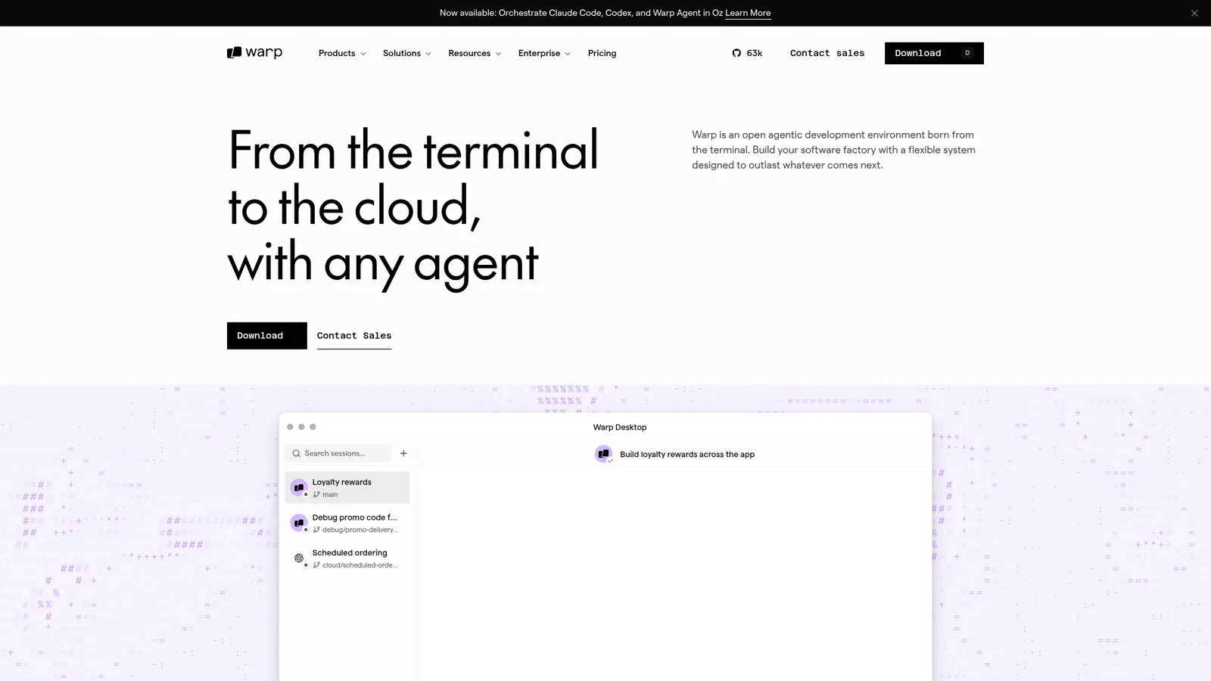This screenshot has height=681, width=1211.
Task: Click the branch icon beside "main"
Action: 316,494
